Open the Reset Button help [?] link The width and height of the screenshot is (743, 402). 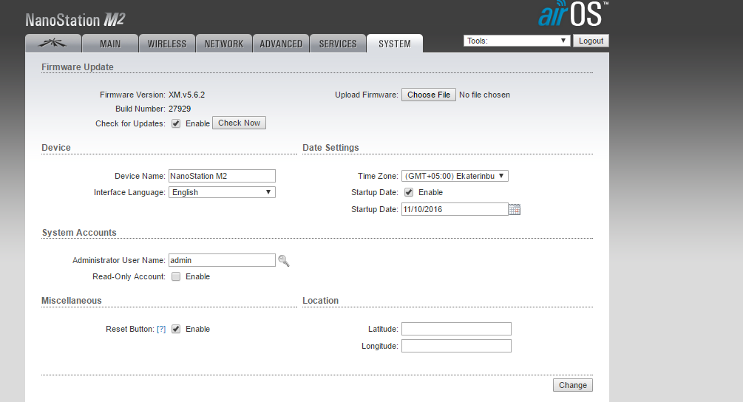click(x=161, y=329)
